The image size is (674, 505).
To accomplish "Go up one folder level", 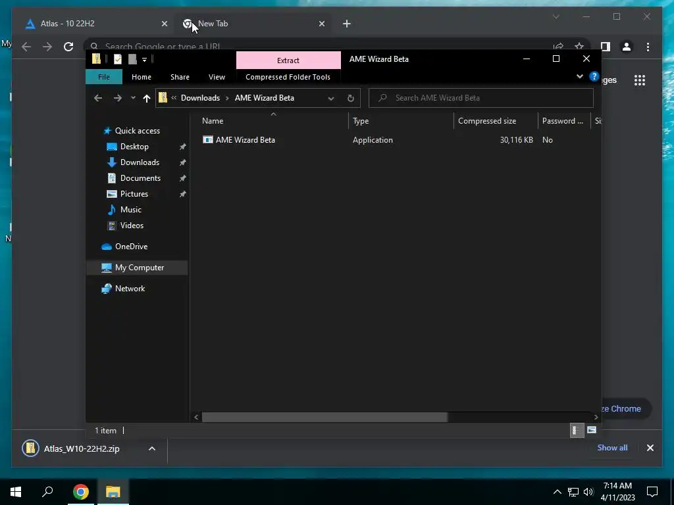I will (x=147, y=98).
